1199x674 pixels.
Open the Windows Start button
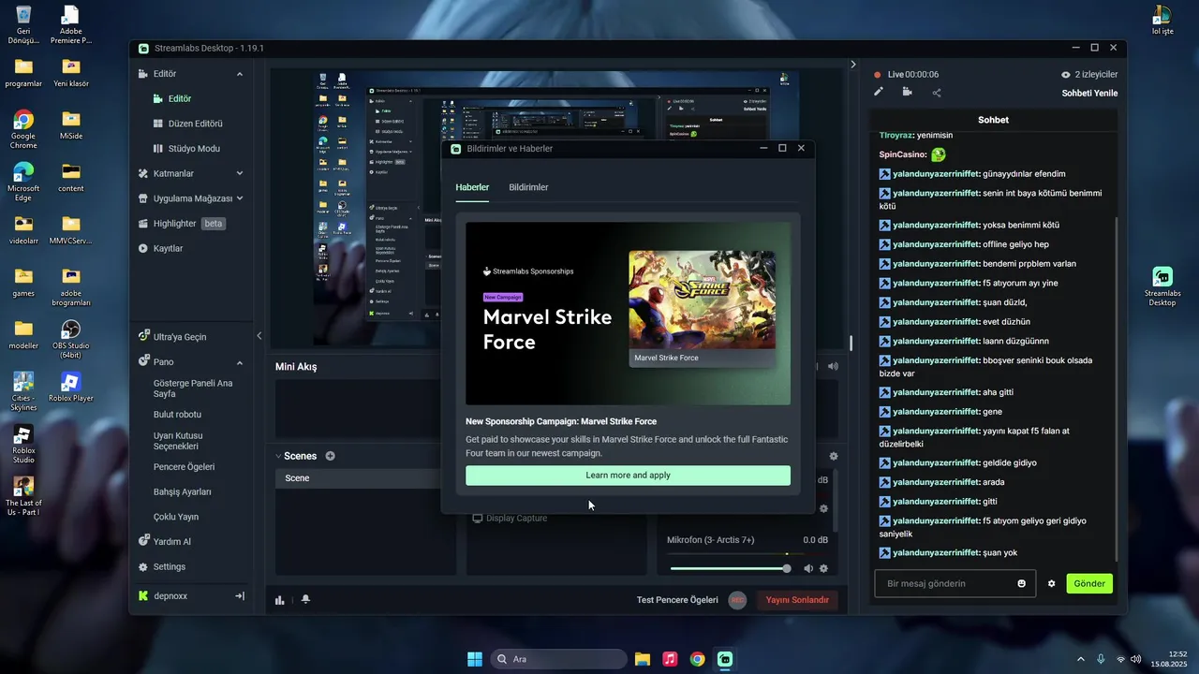(475, 659)
